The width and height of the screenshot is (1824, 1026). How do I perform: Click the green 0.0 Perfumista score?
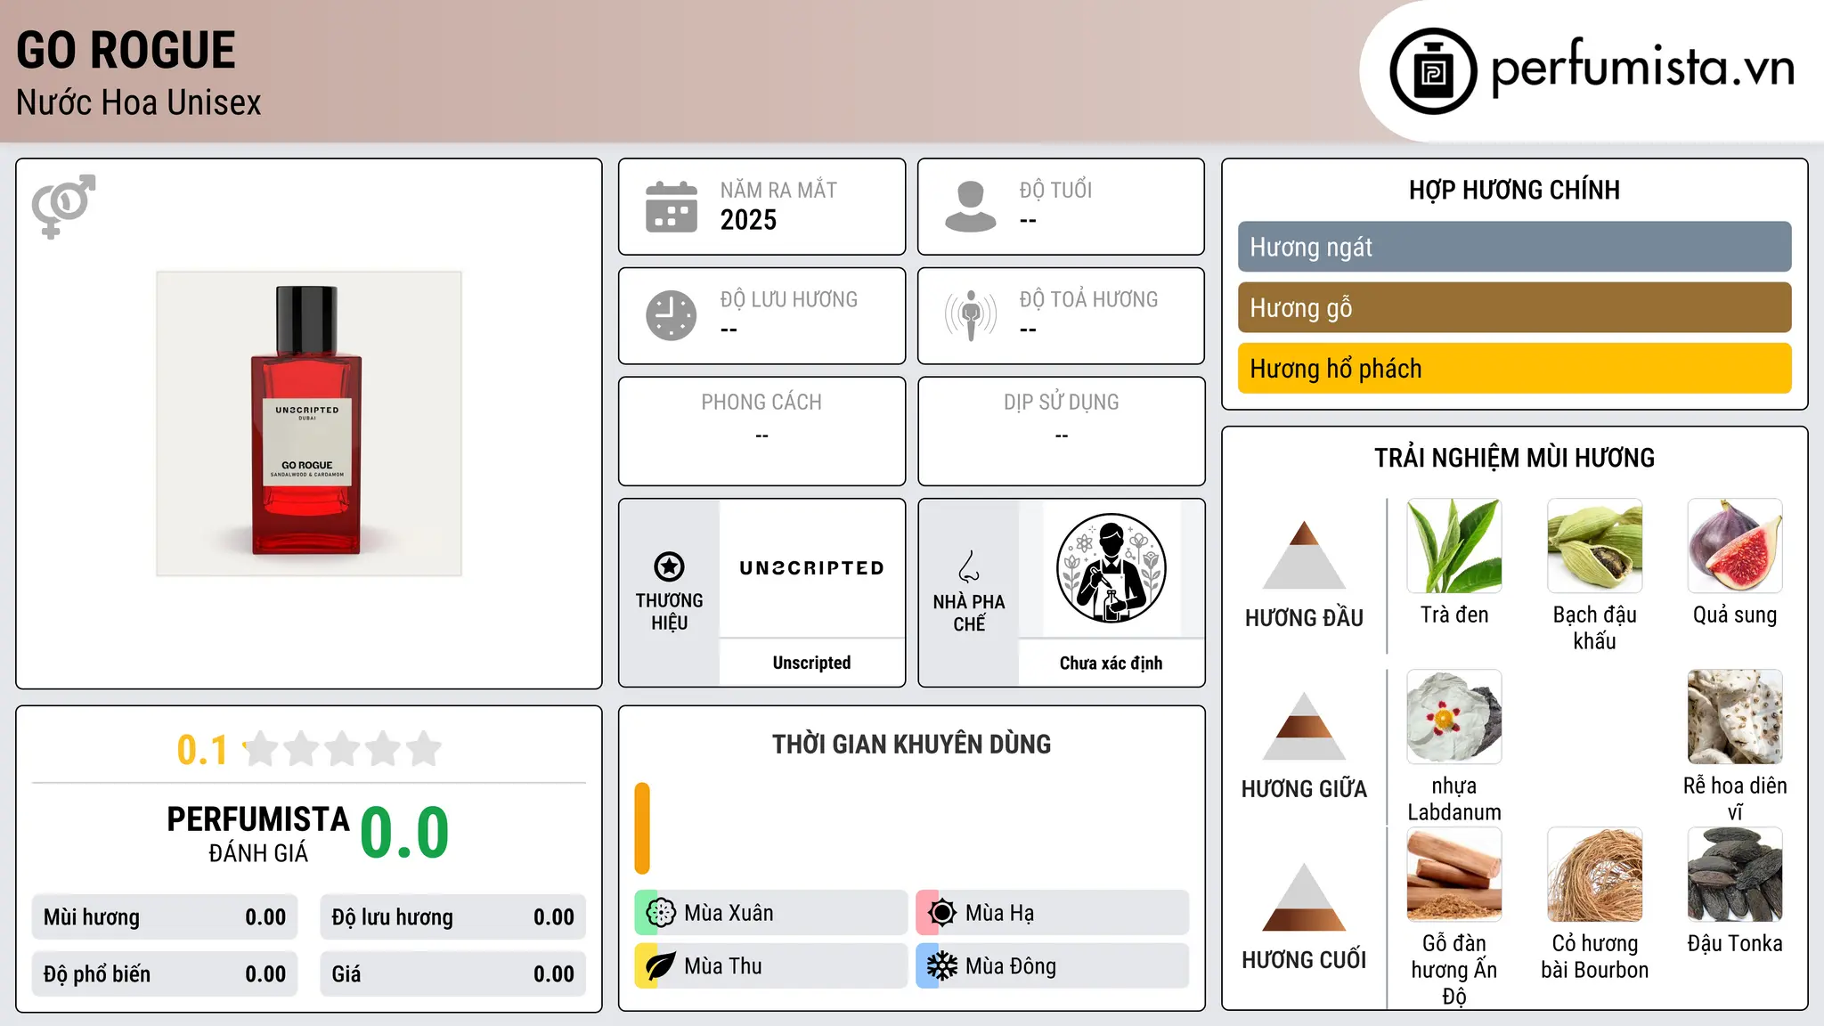click(x=404, y=833)
